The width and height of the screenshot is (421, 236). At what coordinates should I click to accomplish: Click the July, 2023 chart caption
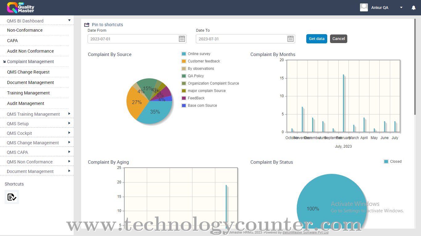343,146
